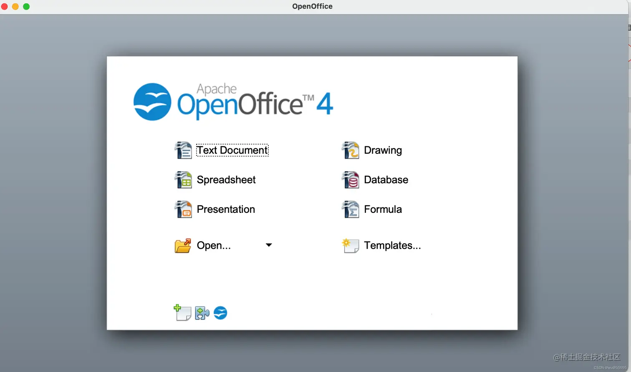Click the Templates page icon
Screen dimensions: 631x372
click(350, 245)
